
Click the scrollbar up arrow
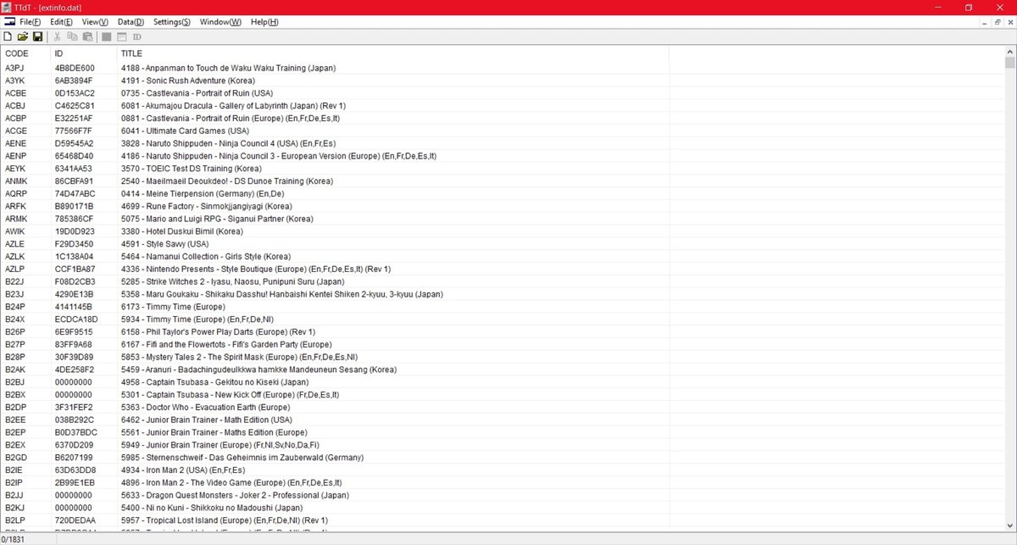tap(1009, 53)
